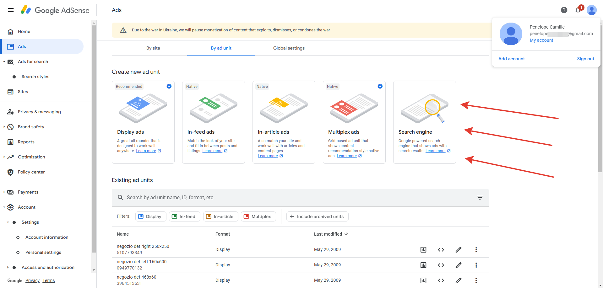Click Add account
The width and height of the screenshot is (603, 288).
click(512, 59)
